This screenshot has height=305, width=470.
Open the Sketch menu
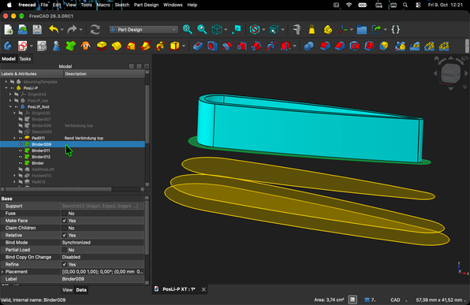(x=122, y=5)
